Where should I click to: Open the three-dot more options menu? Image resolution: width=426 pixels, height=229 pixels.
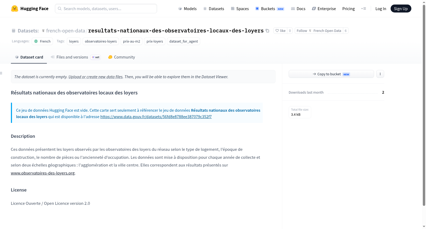(380, 74)
